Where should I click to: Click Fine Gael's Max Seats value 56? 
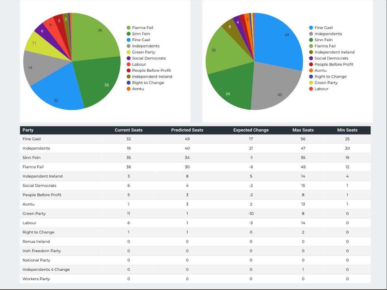[303, 139]
